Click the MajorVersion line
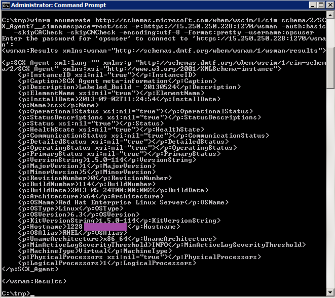 click(x=87, y=166)
